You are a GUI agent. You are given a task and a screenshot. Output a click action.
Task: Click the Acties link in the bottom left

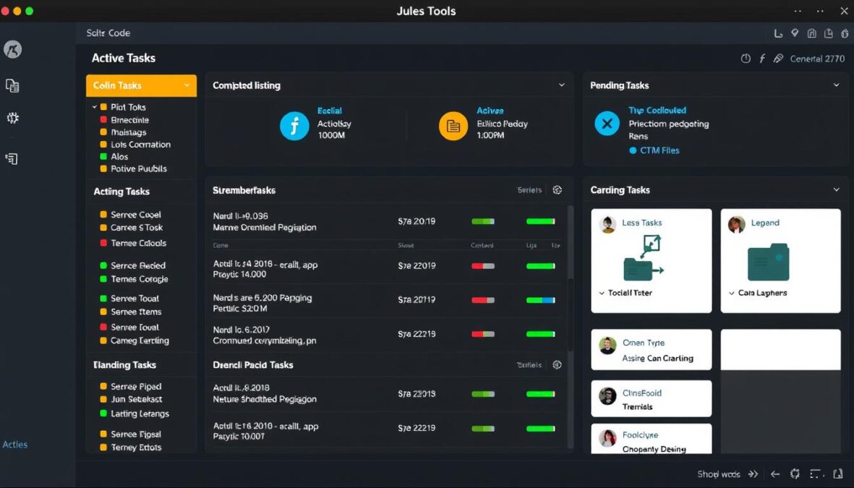click(14, 444)
